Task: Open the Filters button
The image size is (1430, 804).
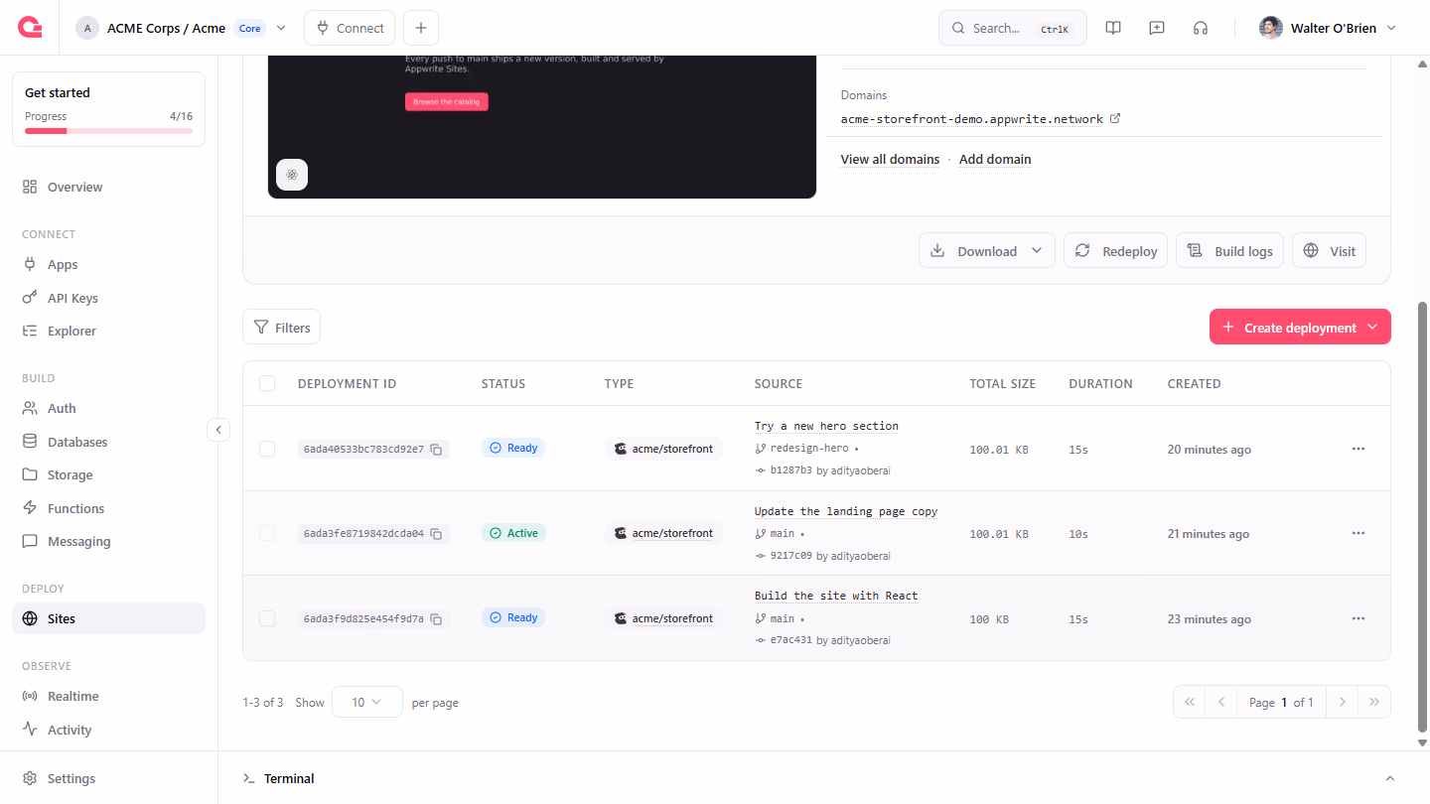Action: click(x=282, y=327)
